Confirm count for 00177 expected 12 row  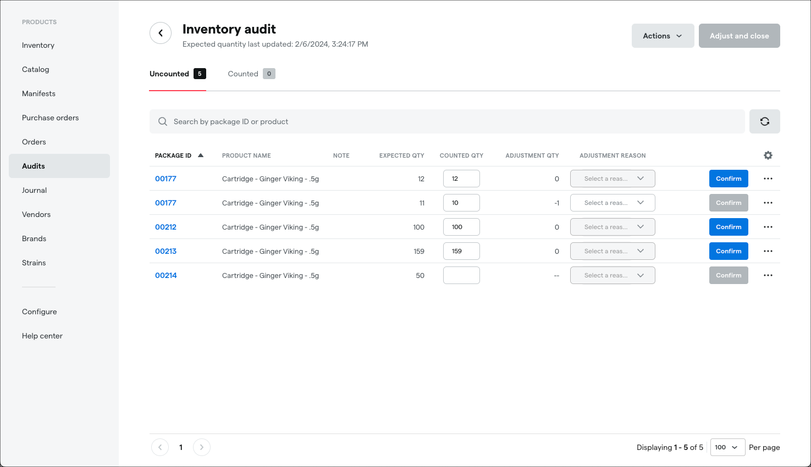pyautogui.click(x=729, y=179)
